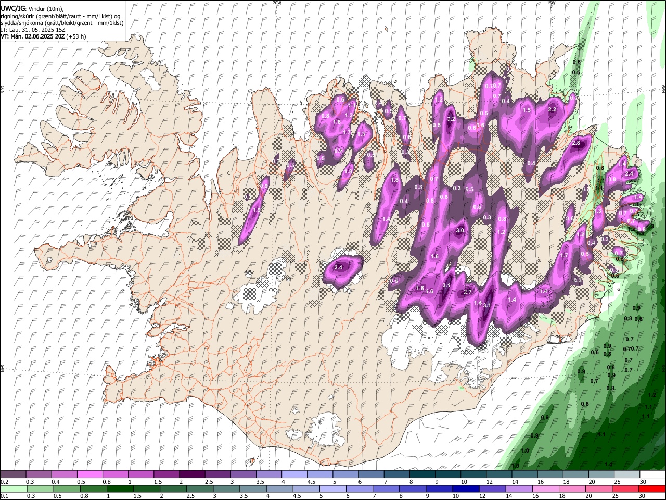Click the "2.2" snowfall value on the map
Viewport: 666px width, 500px height.
pos(553,109)
